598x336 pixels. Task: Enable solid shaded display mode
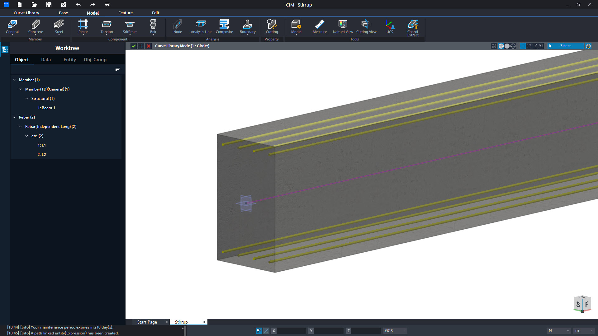click(x=507, y=46)
